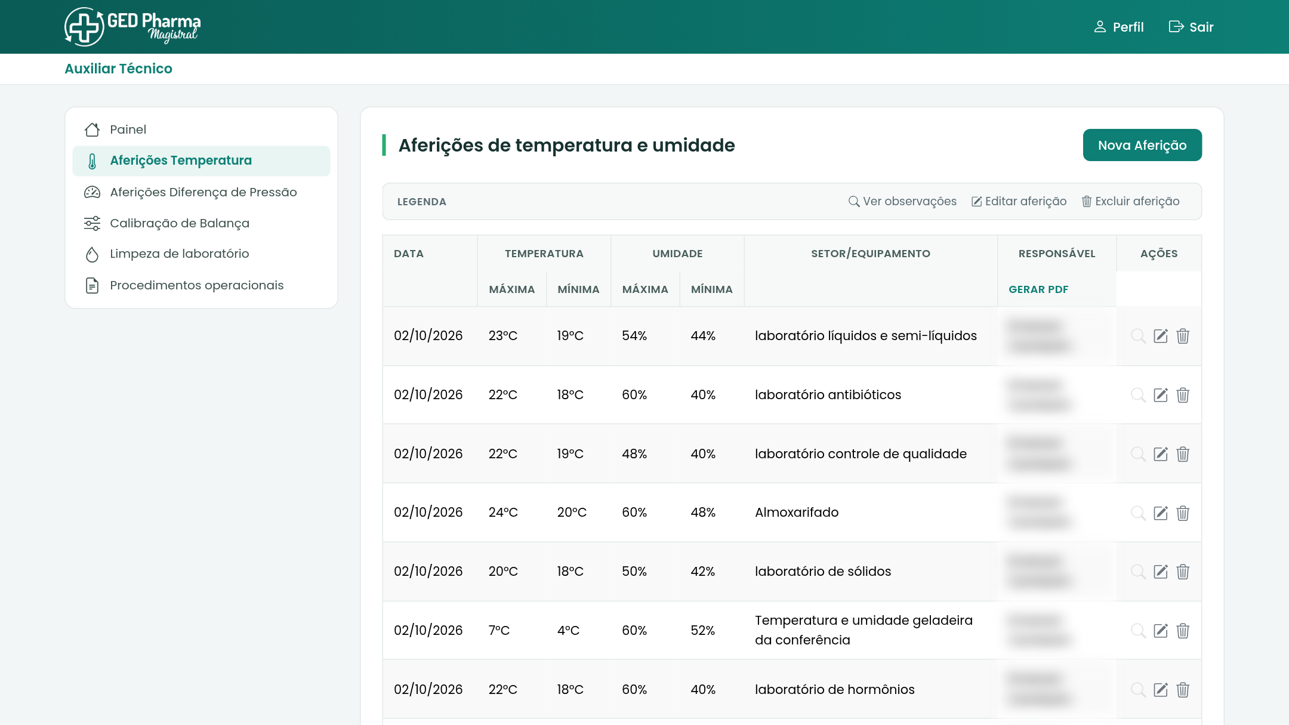Screen dimensions: 1289x725
Task: Delete the Almoxarifado reading
Action: click(1183, 513)
